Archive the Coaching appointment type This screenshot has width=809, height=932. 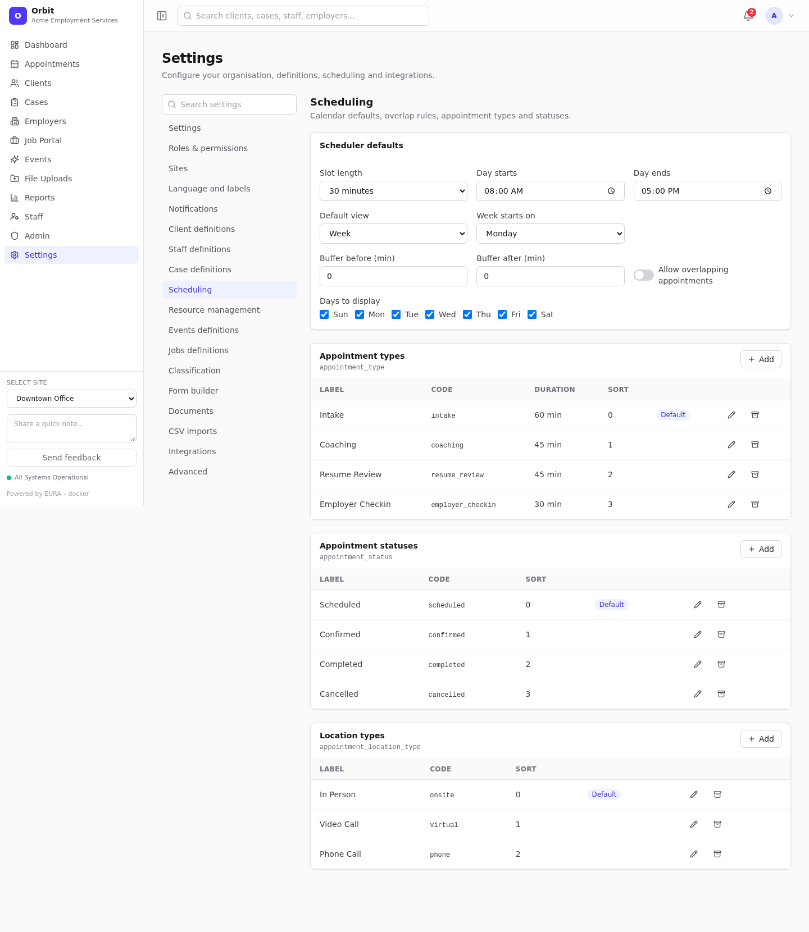point(755,445)
